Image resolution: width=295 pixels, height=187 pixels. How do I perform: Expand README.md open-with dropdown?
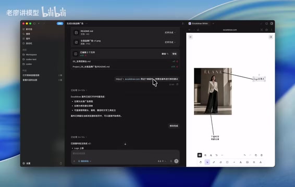pyautogui.click(x=170, y=33)
